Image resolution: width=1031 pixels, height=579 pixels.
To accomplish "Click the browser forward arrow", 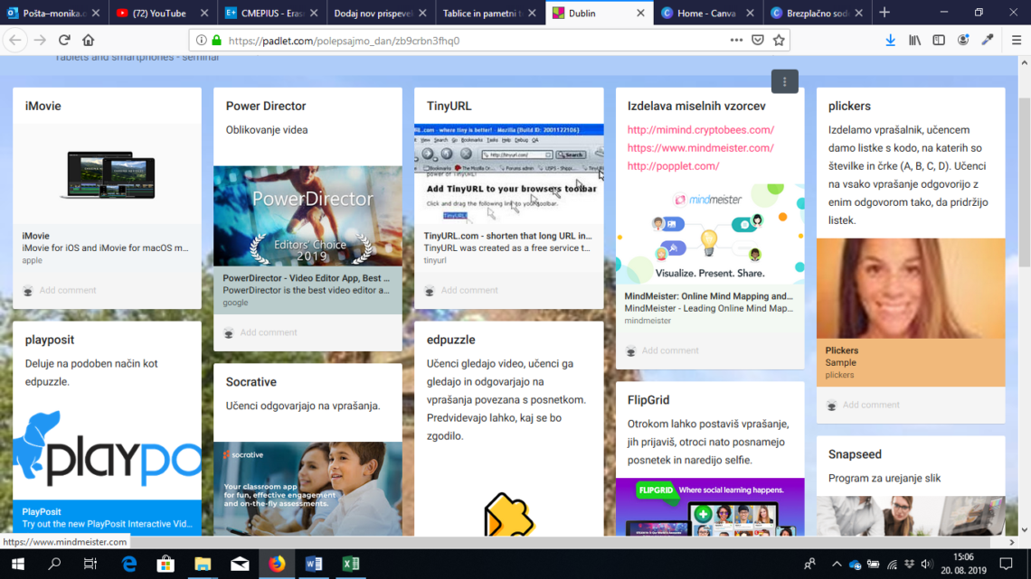I will pos(40,40).
